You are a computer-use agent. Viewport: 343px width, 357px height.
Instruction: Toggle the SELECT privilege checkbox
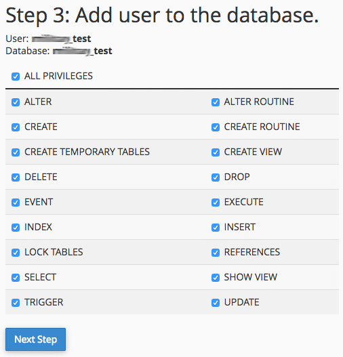click(x=16, y=278)
